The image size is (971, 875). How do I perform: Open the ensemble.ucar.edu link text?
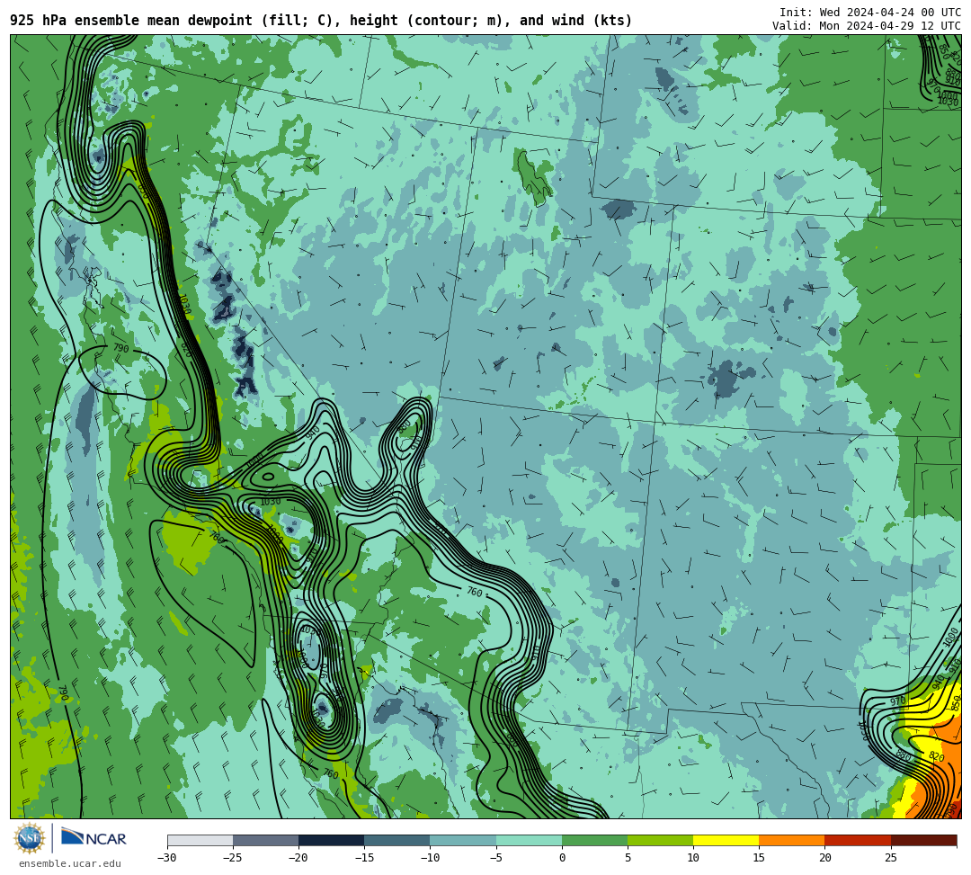click(70, 863)
